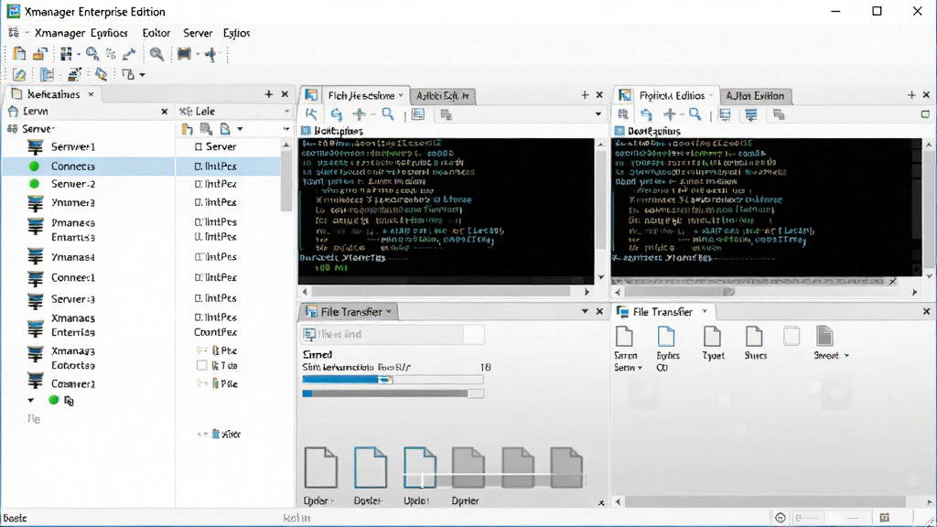Collapse the tree arrow beside bottom green dot
Image resolution: width=937 pixels, height=527 pixels.
pyautogui.click(x=30, y=401)
